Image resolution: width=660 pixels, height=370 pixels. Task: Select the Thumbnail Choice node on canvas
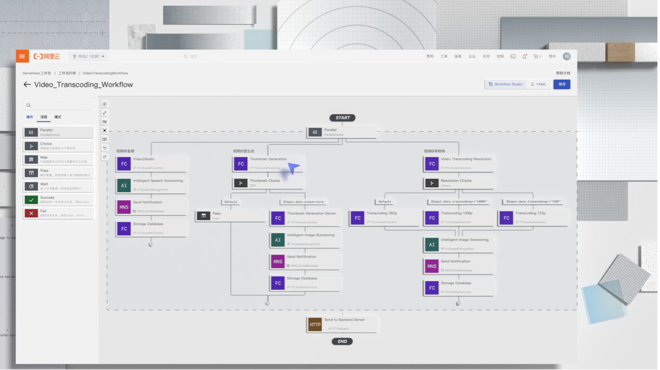coord(267,183)
